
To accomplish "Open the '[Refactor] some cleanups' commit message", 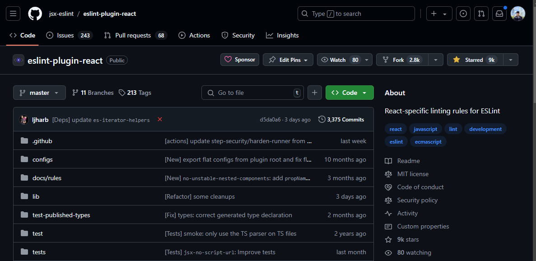I will [x=200, y=196].
